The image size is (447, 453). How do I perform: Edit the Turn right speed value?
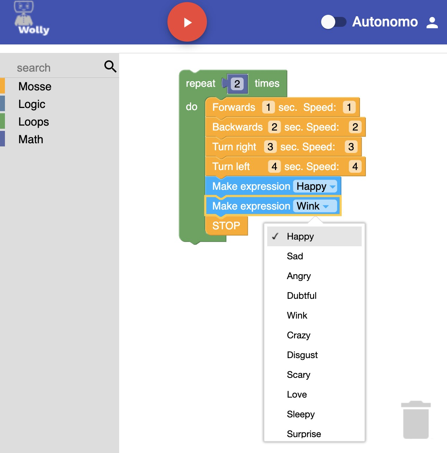click(351, 147)
